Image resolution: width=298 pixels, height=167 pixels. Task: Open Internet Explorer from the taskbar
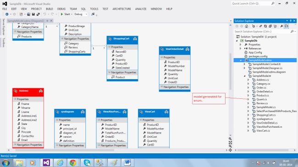[x=60, y=162]
